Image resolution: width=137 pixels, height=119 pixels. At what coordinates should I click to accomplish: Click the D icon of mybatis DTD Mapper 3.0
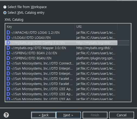(8, 48)
